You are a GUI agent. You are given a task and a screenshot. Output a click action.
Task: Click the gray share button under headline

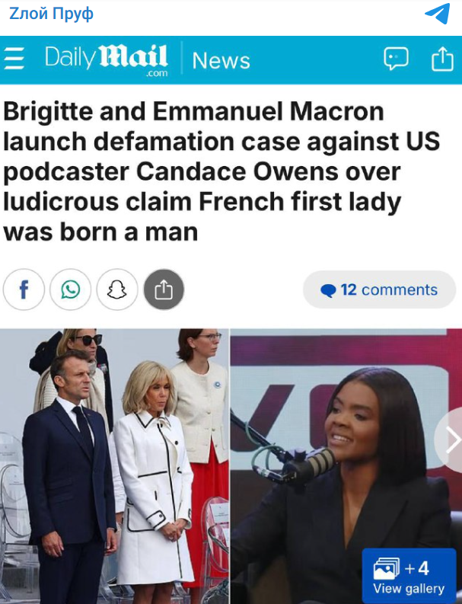164,289
